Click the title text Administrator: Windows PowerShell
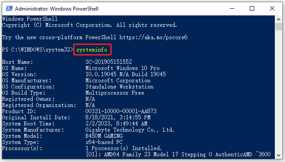285x162 pixels. 56,9
